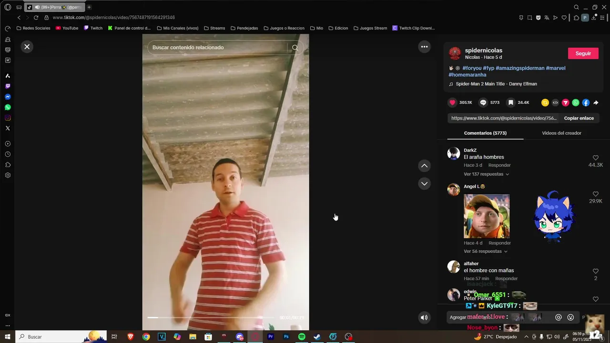This screenshot has height=343, width=610.
Task: Expand 'Ver 56 respuestas'
Action: 485,251
